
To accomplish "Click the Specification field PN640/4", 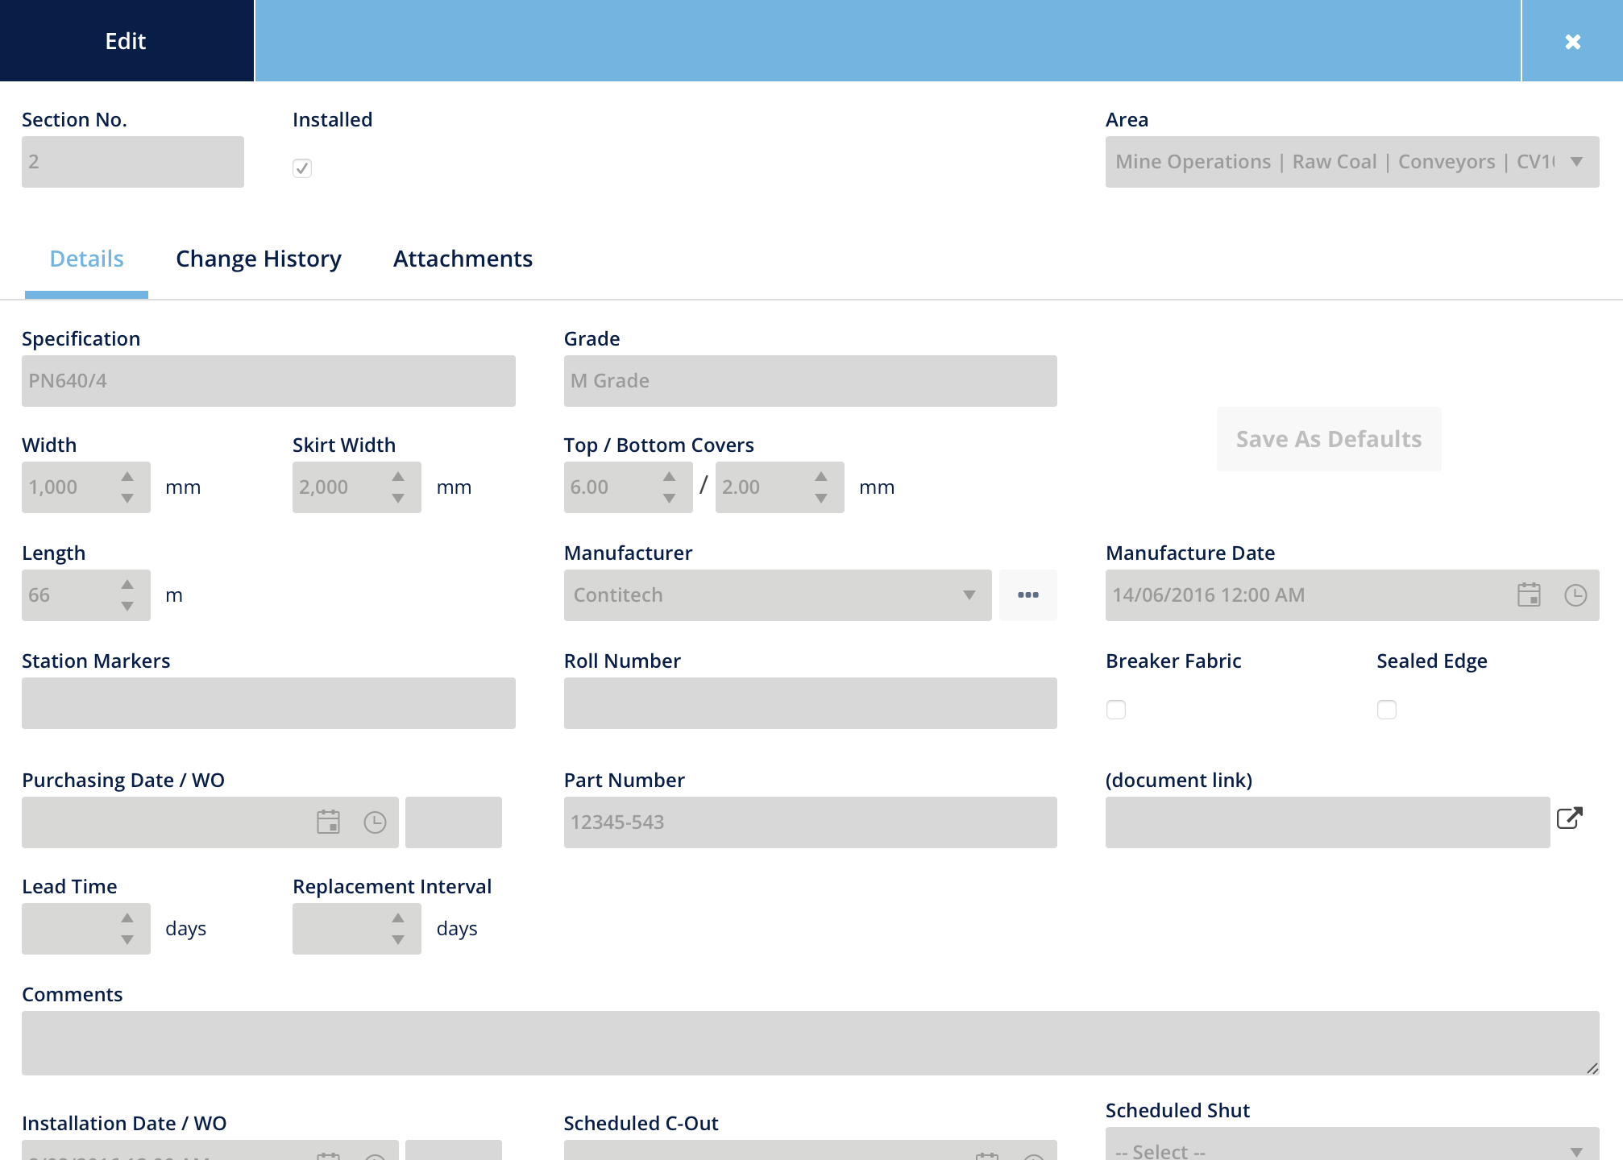I will pyautogui.click(x=268, y=381).
